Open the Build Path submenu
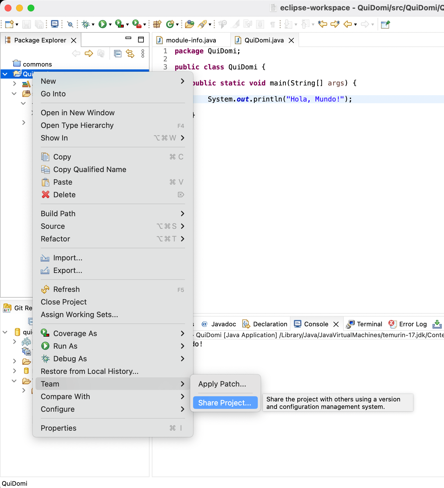444x488 pixels. (113, 214)
